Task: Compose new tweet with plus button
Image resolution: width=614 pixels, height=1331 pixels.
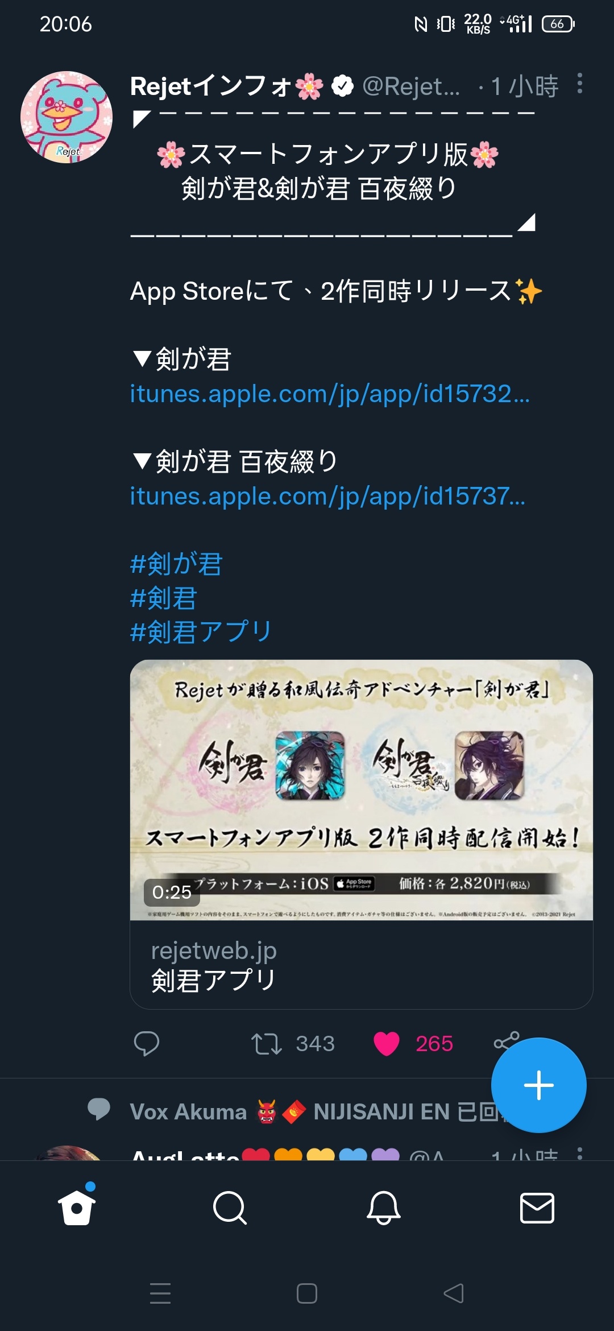Action: click(x=538, y=1085)
